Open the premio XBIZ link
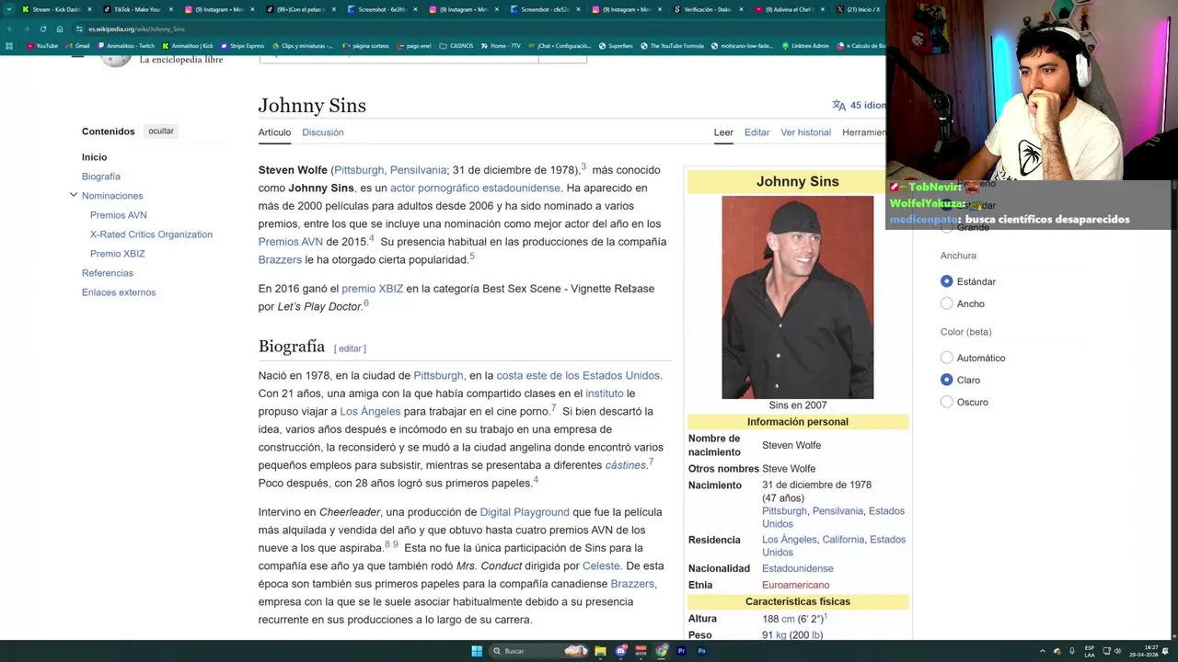 pos(372,289)
